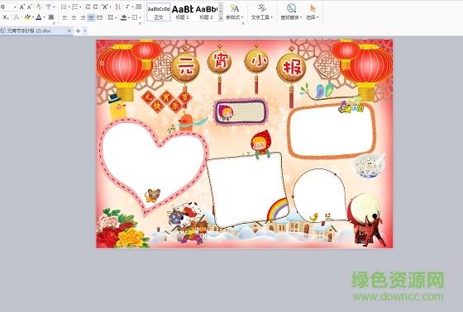Apply distributed alignment

coord(100,17)
